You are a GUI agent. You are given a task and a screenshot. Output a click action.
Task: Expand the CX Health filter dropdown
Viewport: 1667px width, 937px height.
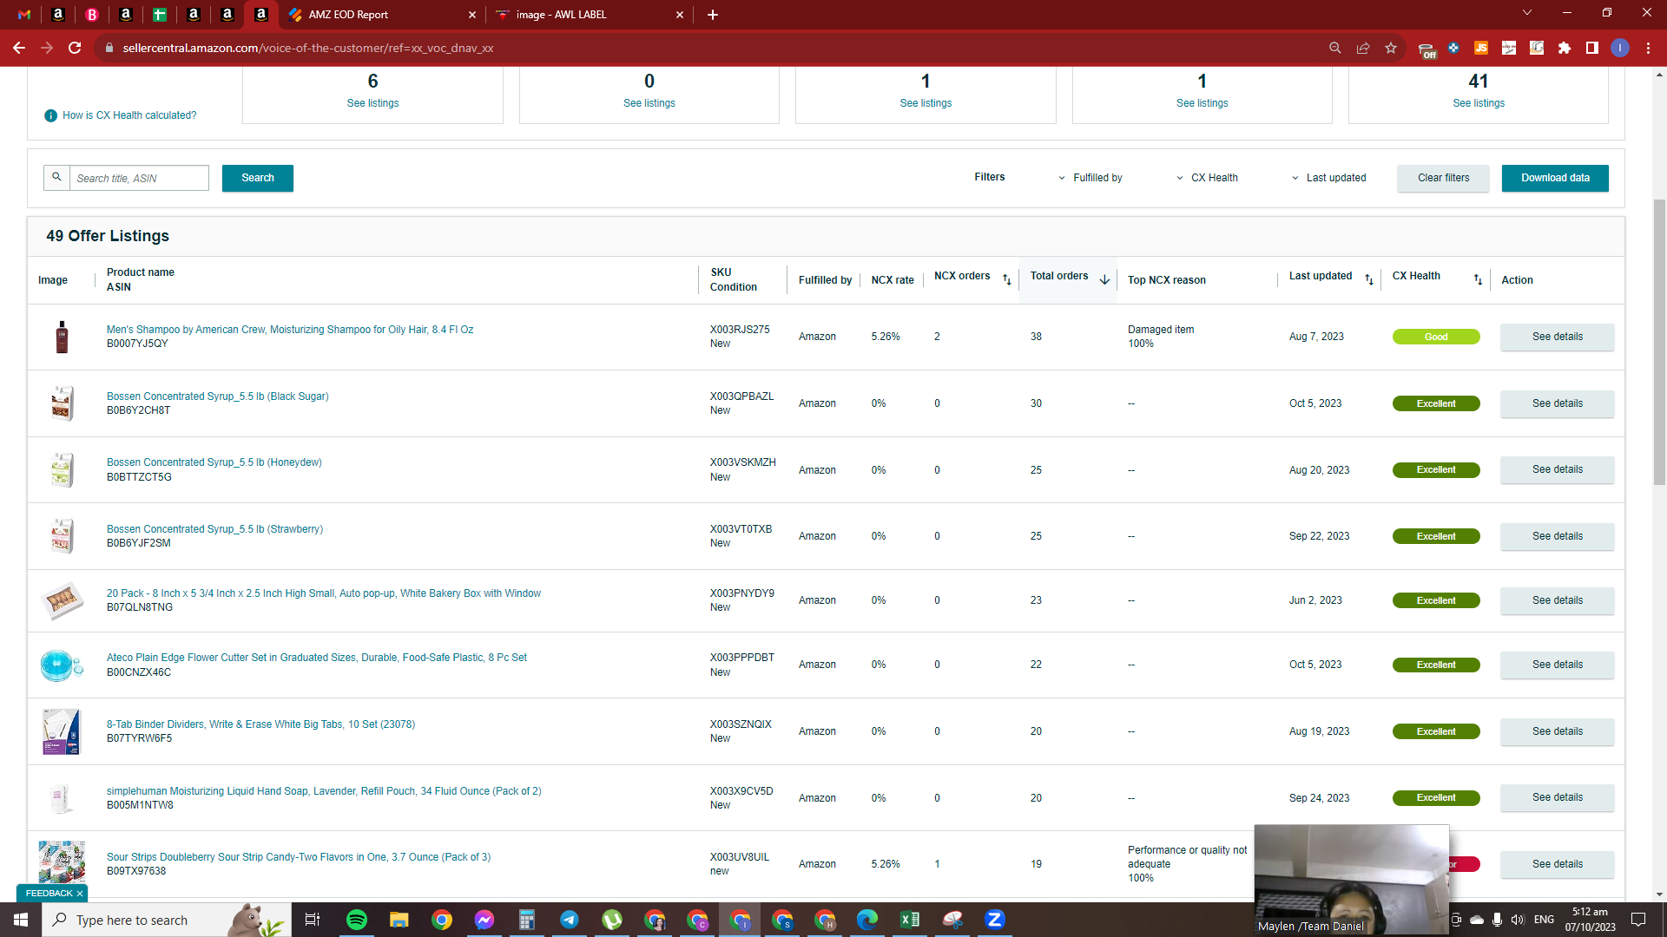(x=1207, y=178)
